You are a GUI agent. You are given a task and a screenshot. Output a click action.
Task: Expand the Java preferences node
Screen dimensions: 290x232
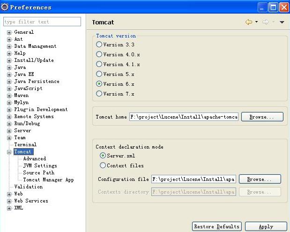9,67
